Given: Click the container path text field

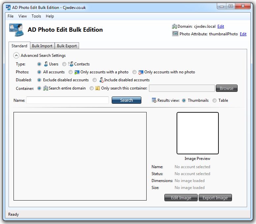Looking at the screenshot, I should pos(182,88).
